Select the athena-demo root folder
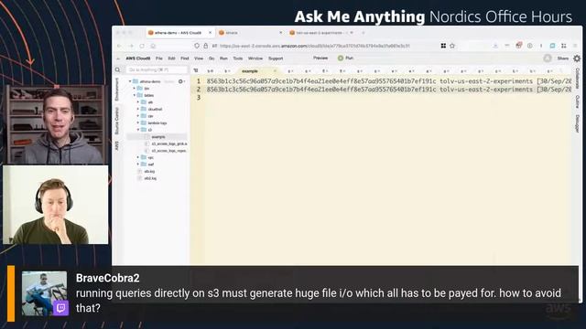 point(150,81)
